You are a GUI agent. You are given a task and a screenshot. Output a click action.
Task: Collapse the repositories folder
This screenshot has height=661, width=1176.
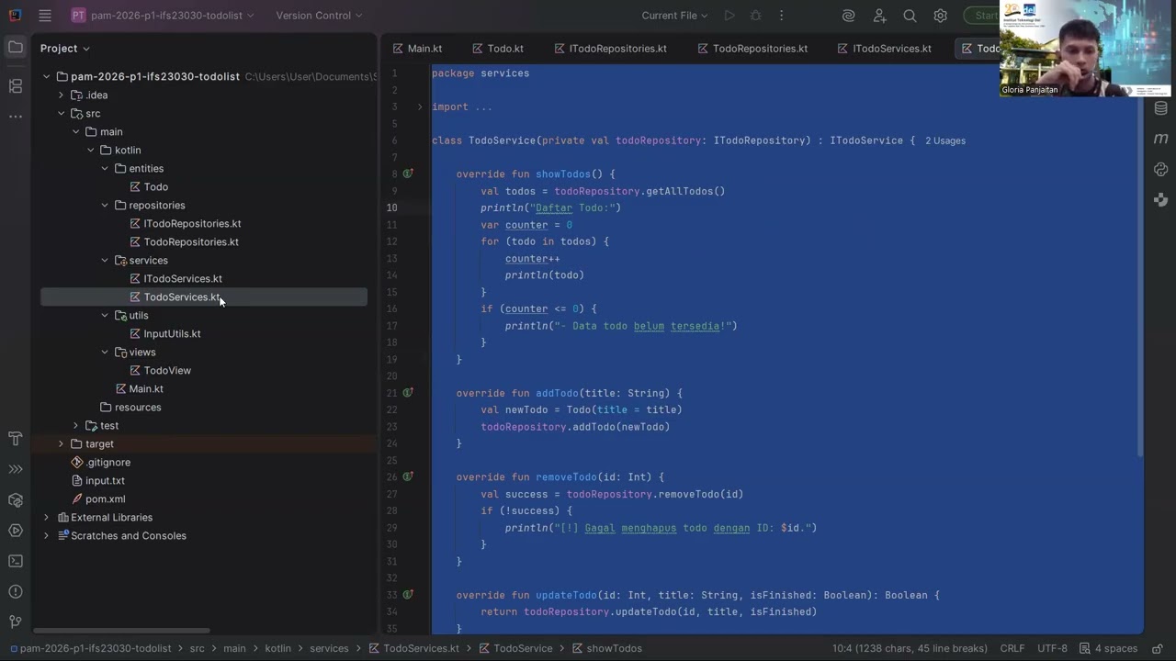(x=105, y=205)
